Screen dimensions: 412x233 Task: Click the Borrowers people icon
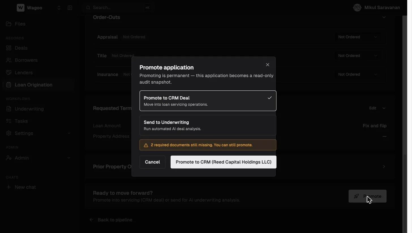(x=9, y=60)
